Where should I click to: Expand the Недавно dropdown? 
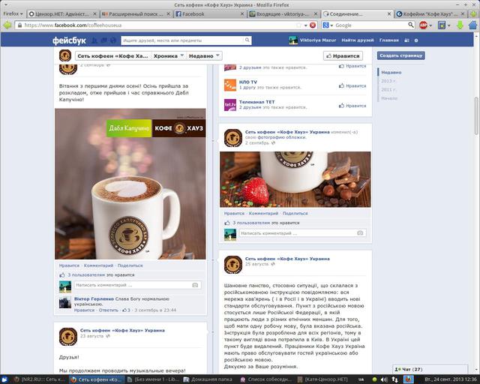point(204,56)
